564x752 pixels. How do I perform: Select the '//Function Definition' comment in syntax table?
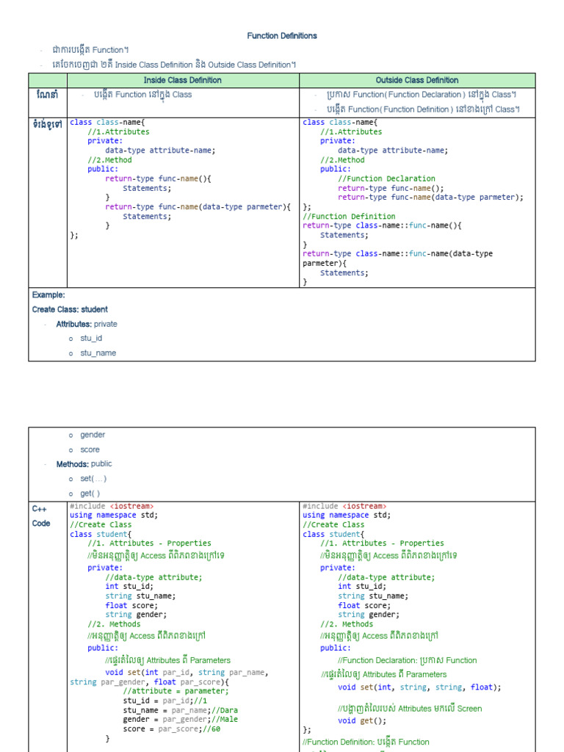pyautogui.click(x=349, y=217)
